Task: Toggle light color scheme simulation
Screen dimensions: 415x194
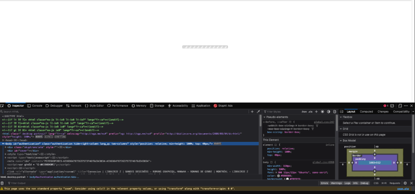Action: (x=322, y=112)
